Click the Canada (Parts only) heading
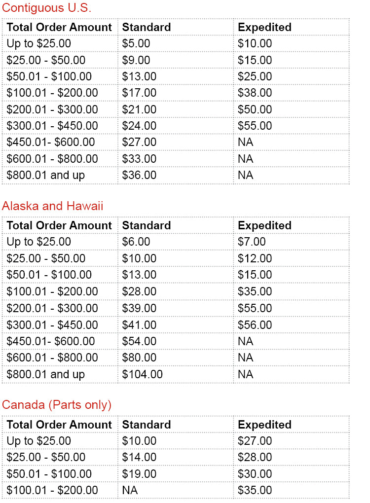 (57, 405)
